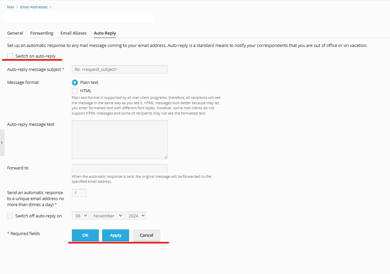This screenshot has width=390, height=274.
Task: Go to the Mail breadcrumb link
Action: point(11,7)
